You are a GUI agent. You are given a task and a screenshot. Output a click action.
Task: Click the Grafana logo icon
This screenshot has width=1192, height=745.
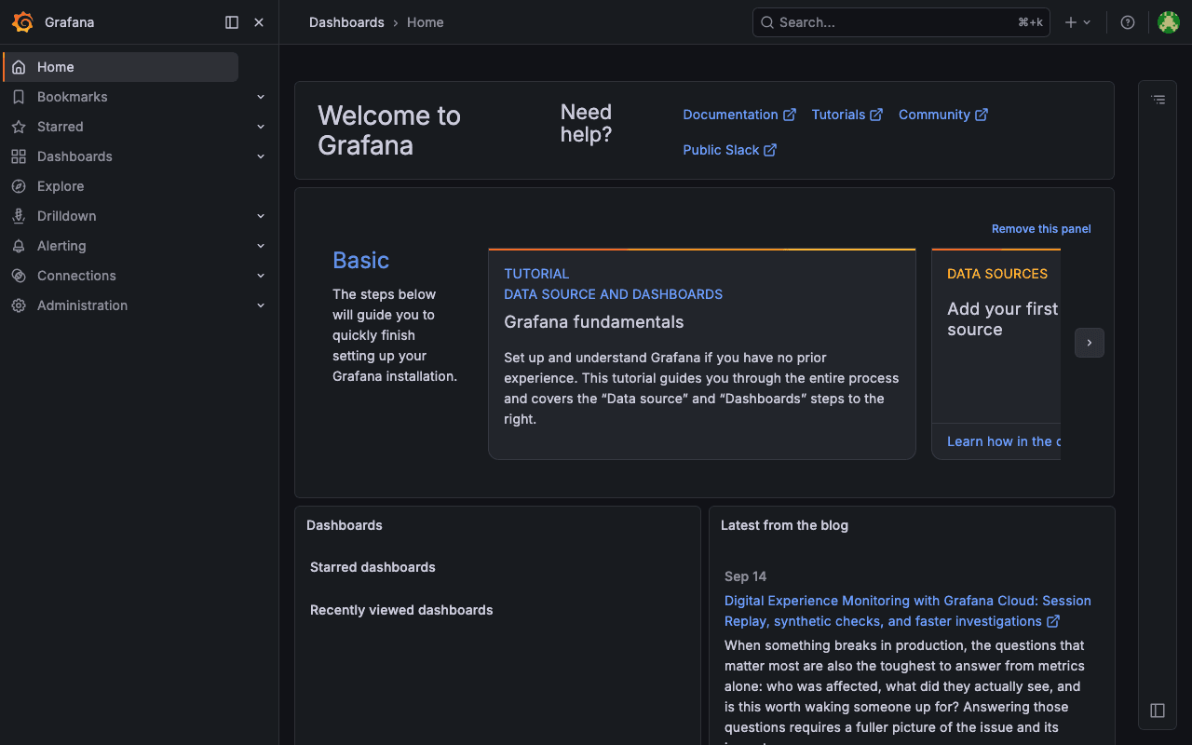(x=22, y=22)
